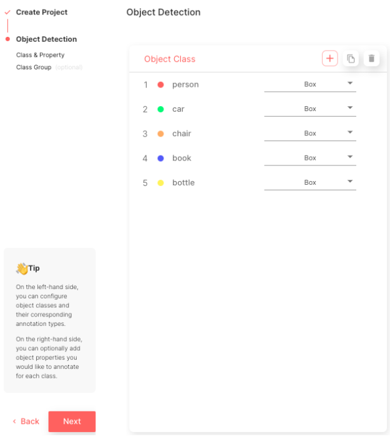Click the delete object class trash icon
The height and width of the screenshot is (437, 390).
coord(371,59)
